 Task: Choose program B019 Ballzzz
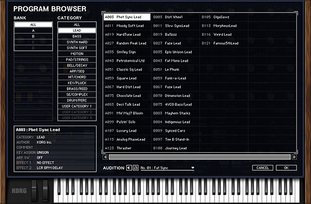click(176, 35)
